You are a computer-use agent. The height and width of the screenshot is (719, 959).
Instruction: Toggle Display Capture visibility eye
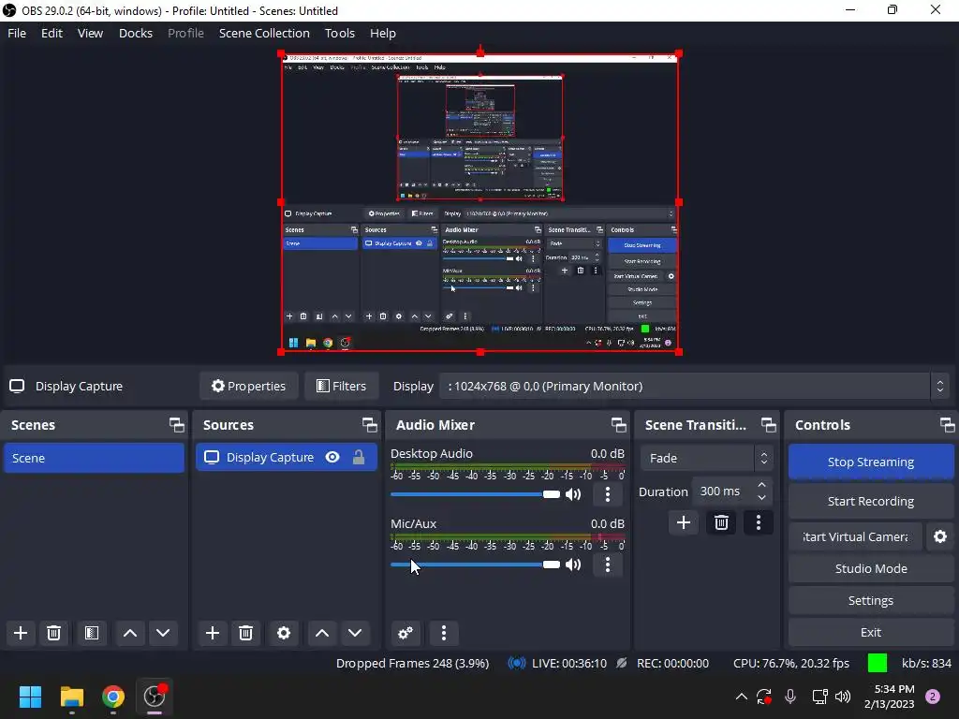coord(332,457)
